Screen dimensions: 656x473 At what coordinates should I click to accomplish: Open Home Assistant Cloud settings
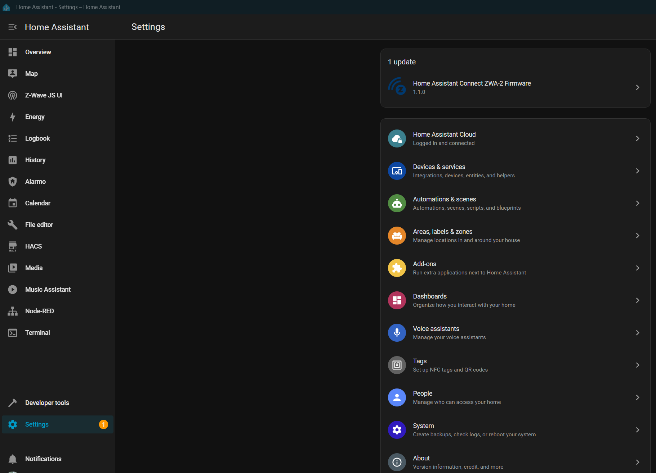(x=444, y=138)
